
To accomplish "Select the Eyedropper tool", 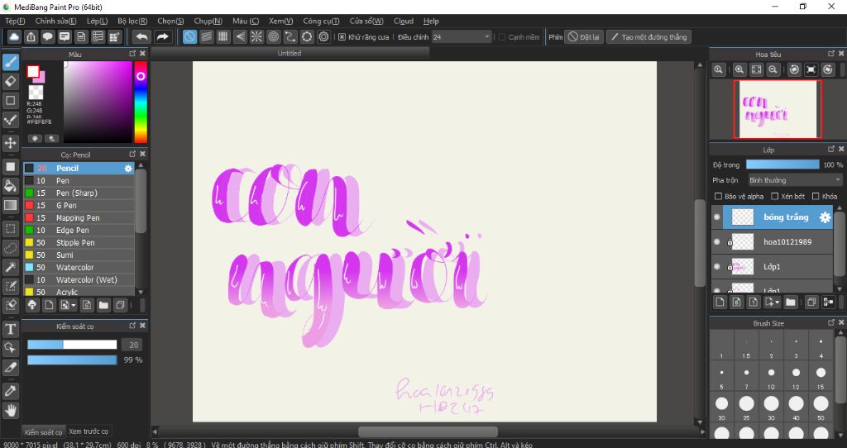I will click(x=10, y=391).
